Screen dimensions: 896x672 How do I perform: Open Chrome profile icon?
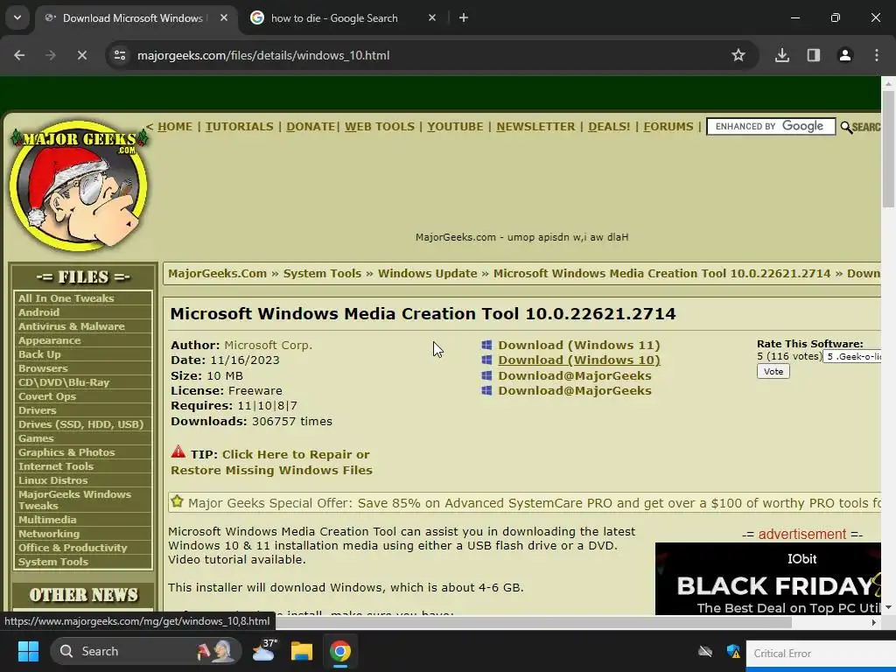tap(845, 55)
